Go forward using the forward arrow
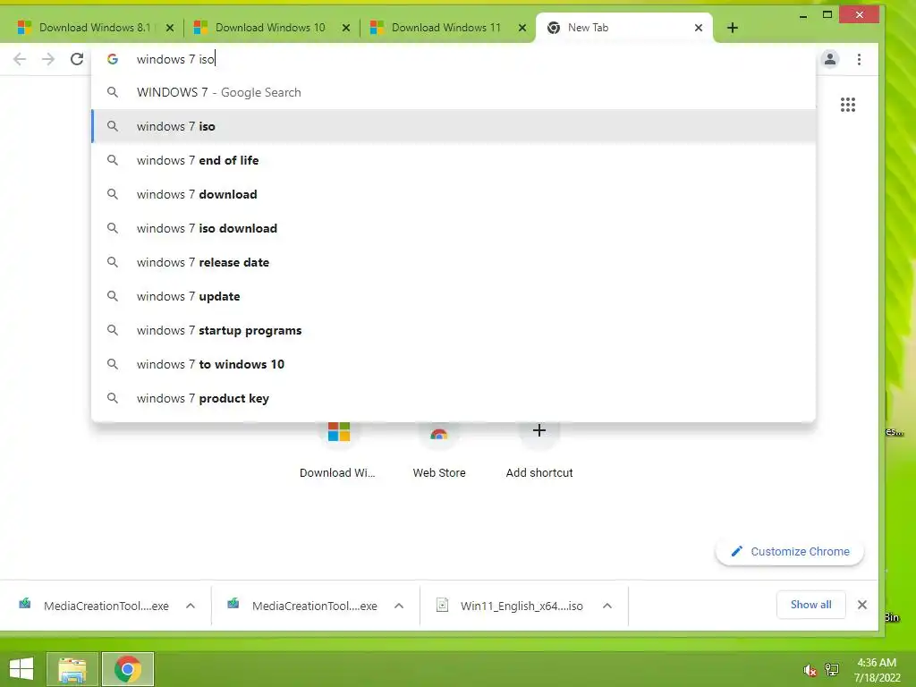Screen dimensions: 916x687 point(48,59)
